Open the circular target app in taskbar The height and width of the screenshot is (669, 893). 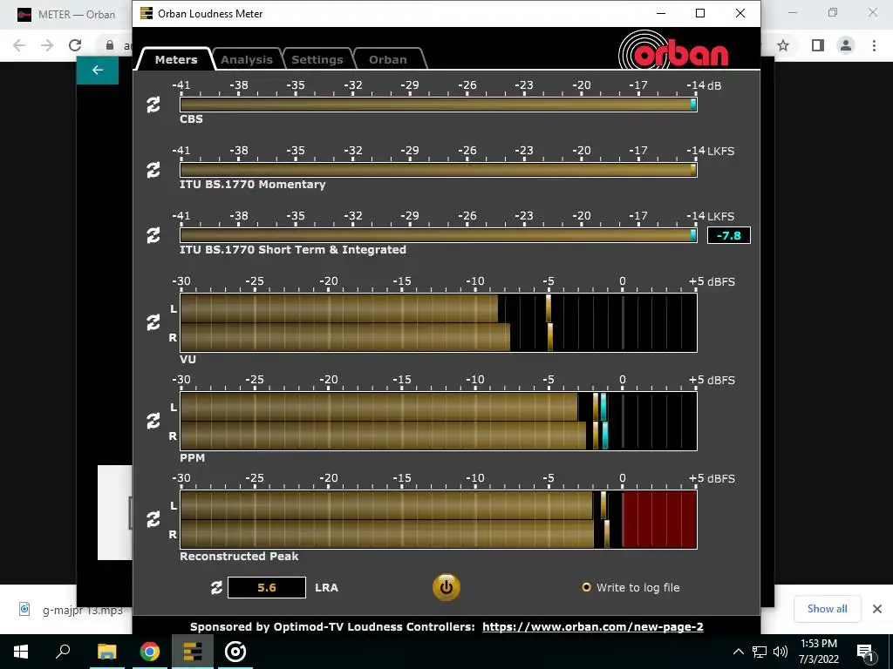(235, 652)
